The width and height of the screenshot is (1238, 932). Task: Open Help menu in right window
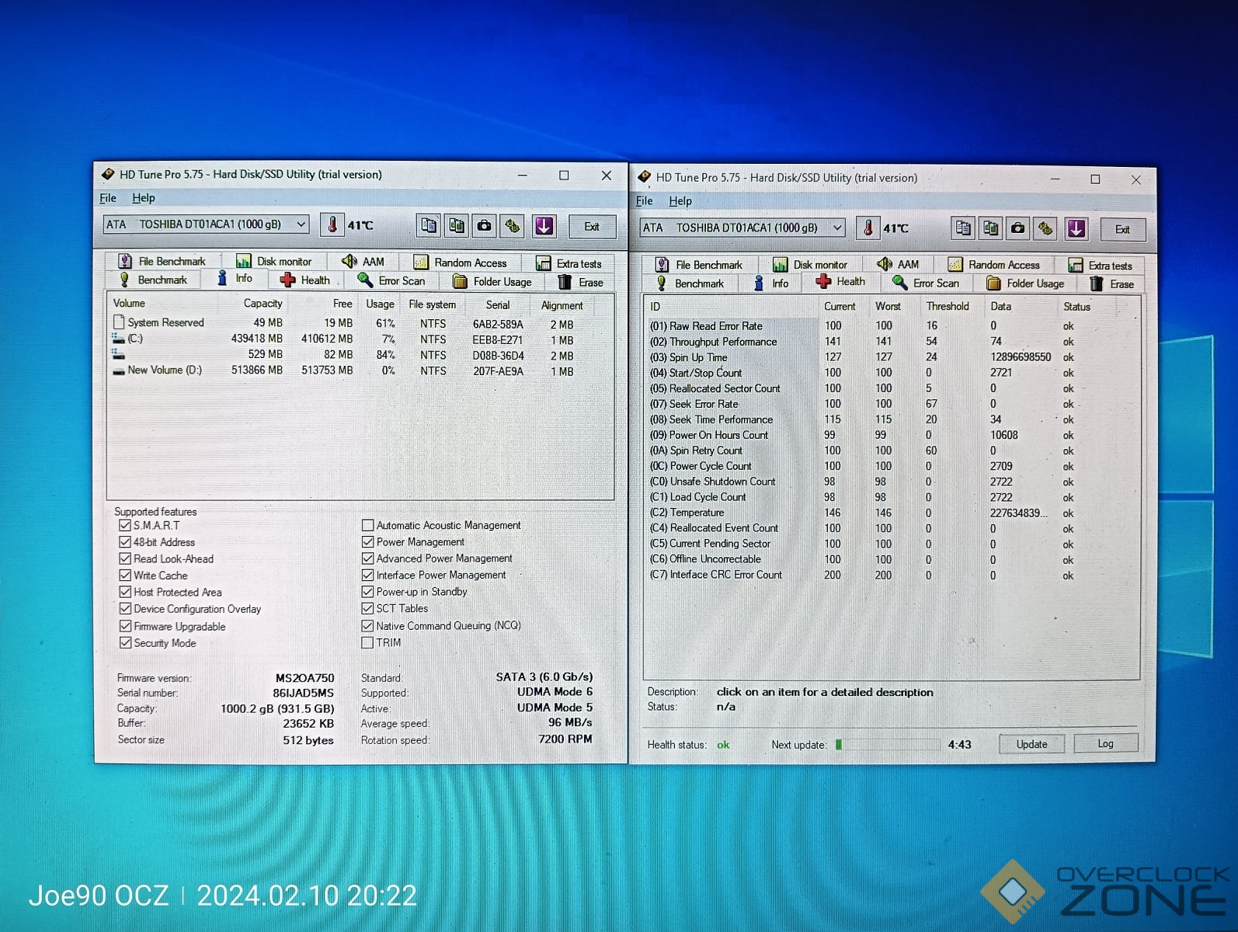680,201
